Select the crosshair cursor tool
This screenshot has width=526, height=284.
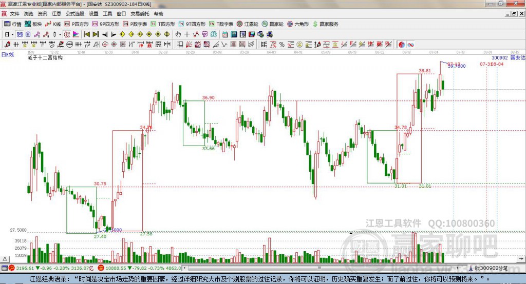(187, 34)
